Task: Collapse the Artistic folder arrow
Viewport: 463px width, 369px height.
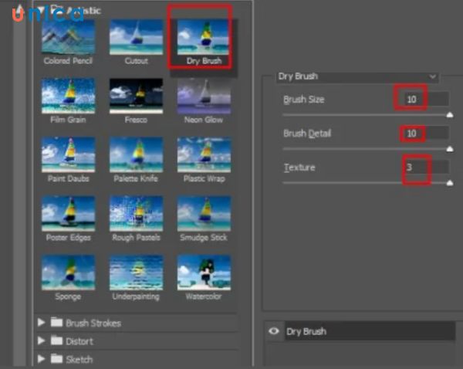Action: [x=41, y=10]
